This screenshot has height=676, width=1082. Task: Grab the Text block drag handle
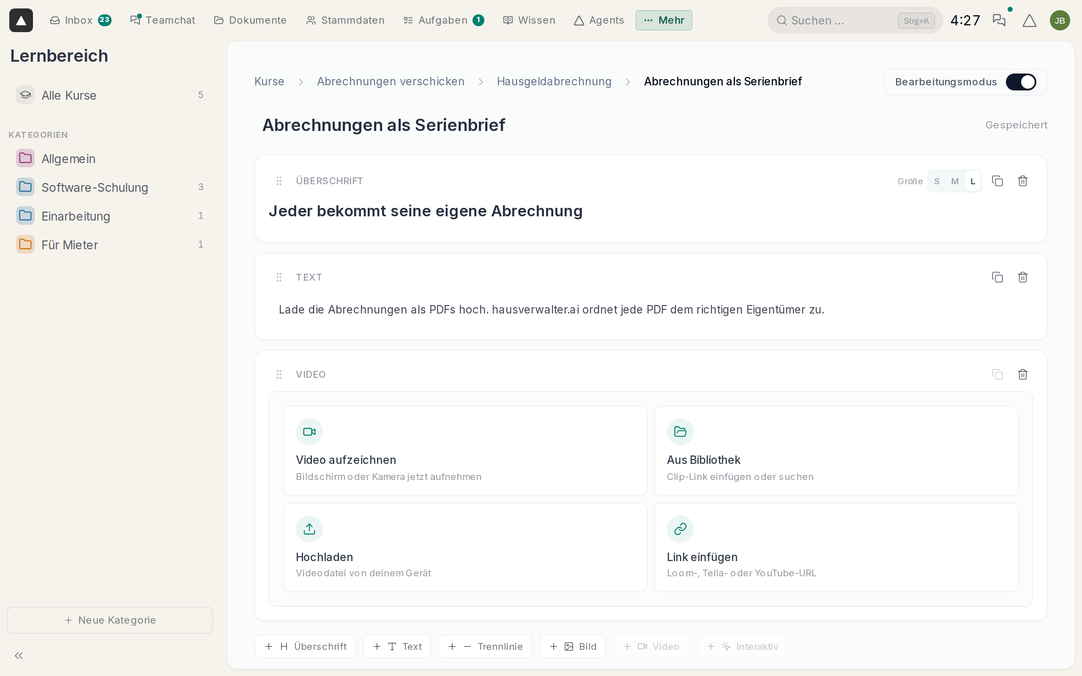point(279,277)
